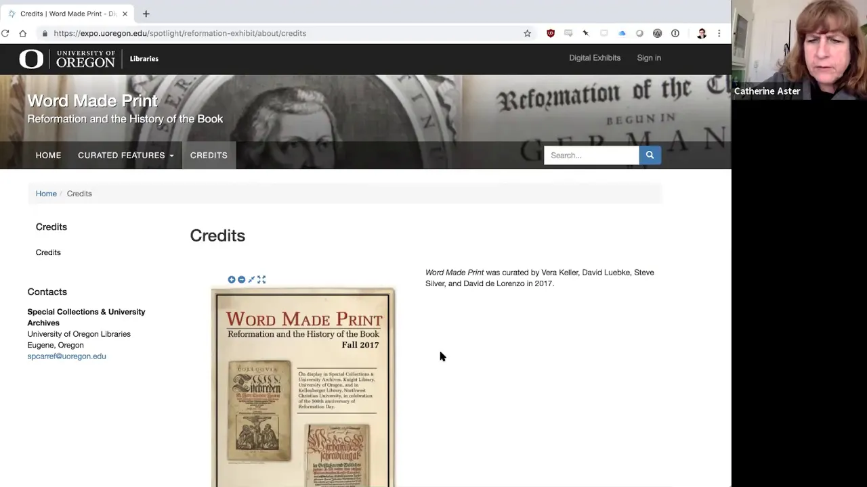Open the faded screen extension icon

click(604, 33)
